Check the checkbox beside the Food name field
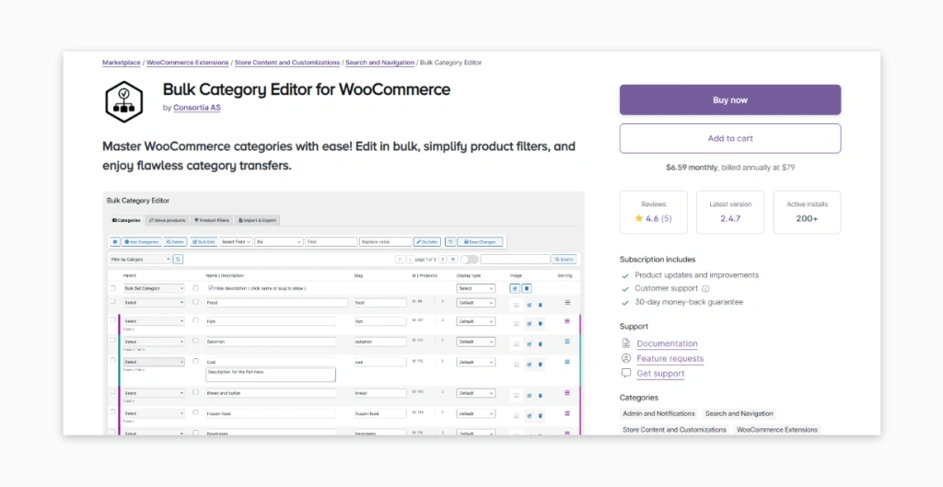The width and height of the screenshot is (943, 487). (195, 302)
